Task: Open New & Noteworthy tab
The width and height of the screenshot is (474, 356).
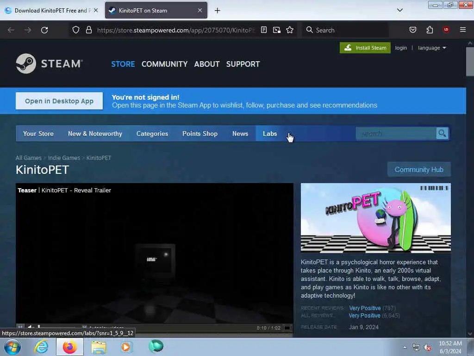Action: coord(95,133)
